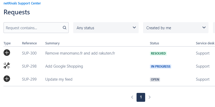Click the OPEN status badge
Viewport: 215px width, 107px height.
coord(155,80)
